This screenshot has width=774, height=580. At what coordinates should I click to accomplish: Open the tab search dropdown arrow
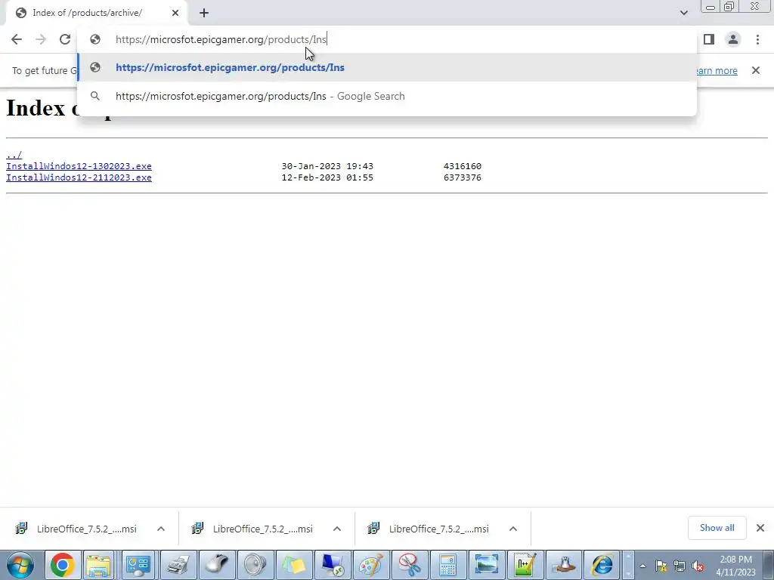pyautogui.click(x=683, y=13)
